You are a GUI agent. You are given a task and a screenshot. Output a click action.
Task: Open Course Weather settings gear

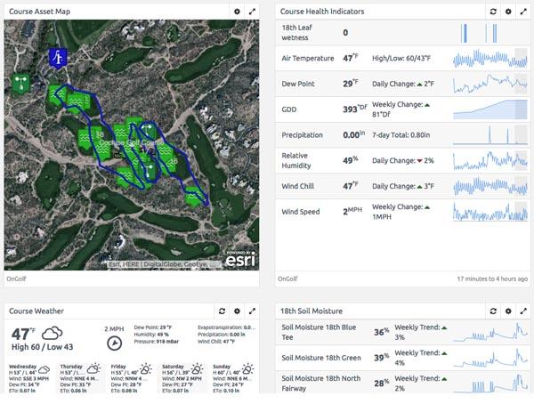tap(237, 311)
